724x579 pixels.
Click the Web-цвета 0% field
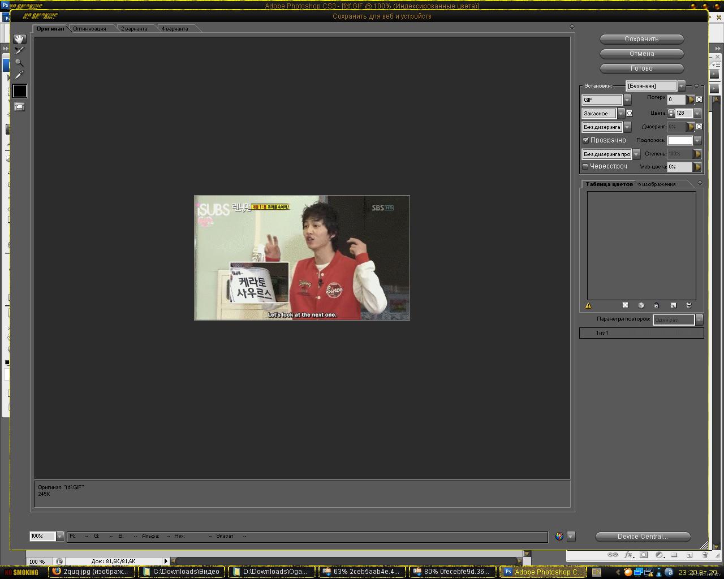point(680,167)
